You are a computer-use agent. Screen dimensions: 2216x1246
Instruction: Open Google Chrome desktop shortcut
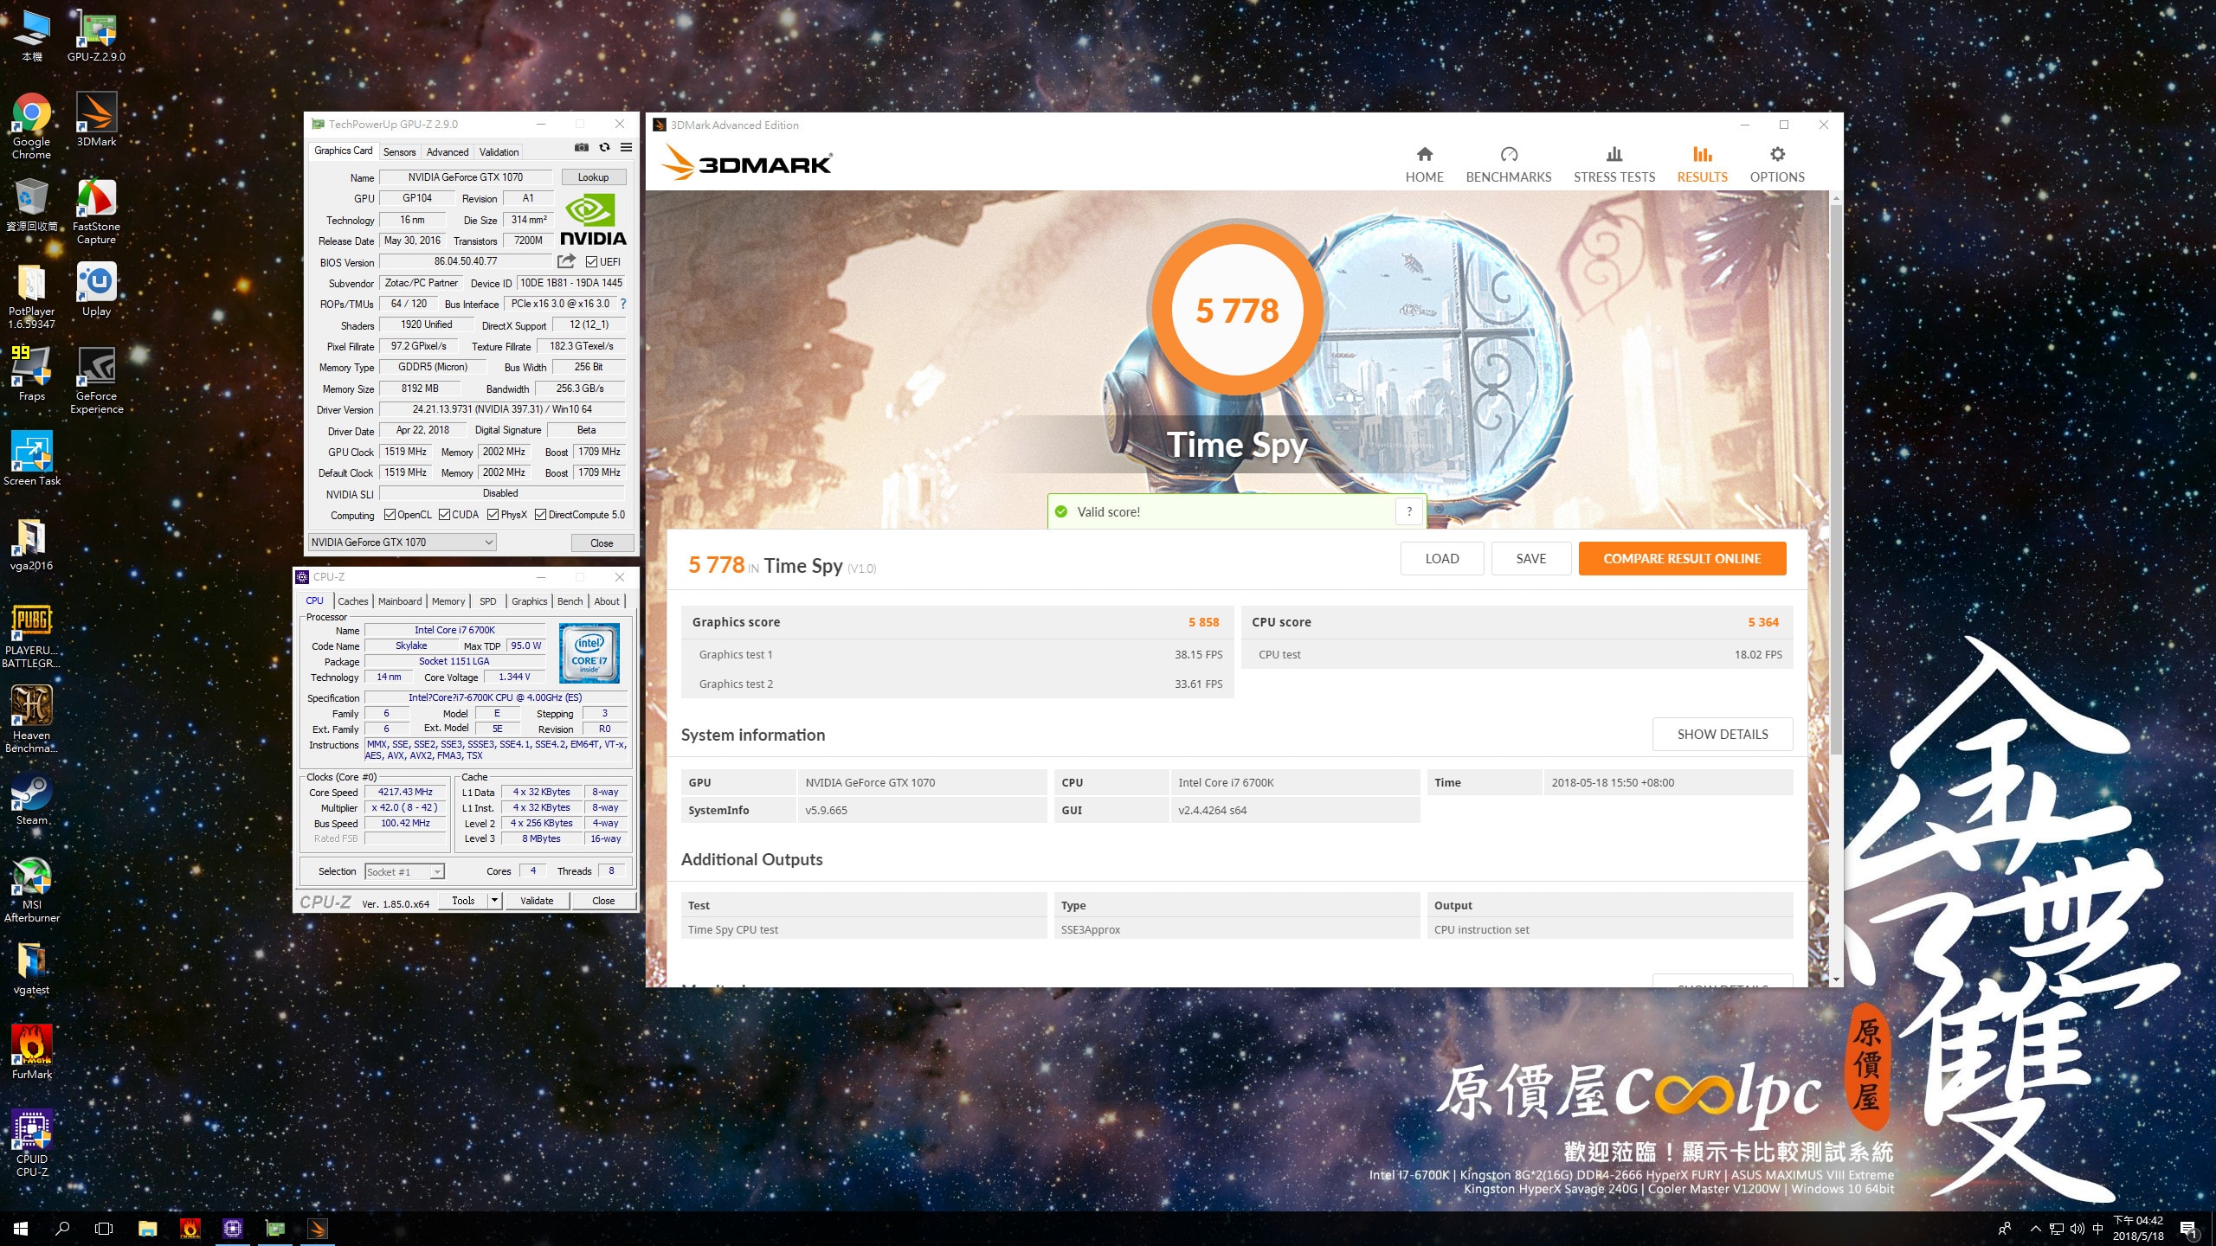click(31, 126)
